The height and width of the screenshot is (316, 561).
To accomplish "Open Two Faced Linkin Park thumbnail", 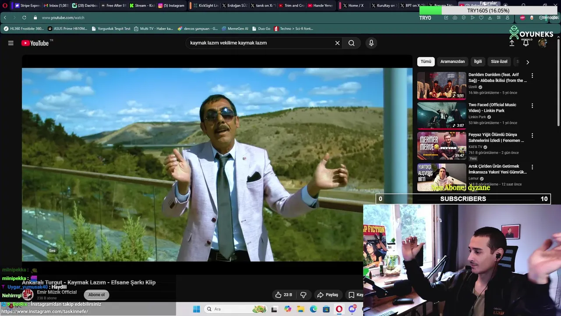I will [441, 115].
